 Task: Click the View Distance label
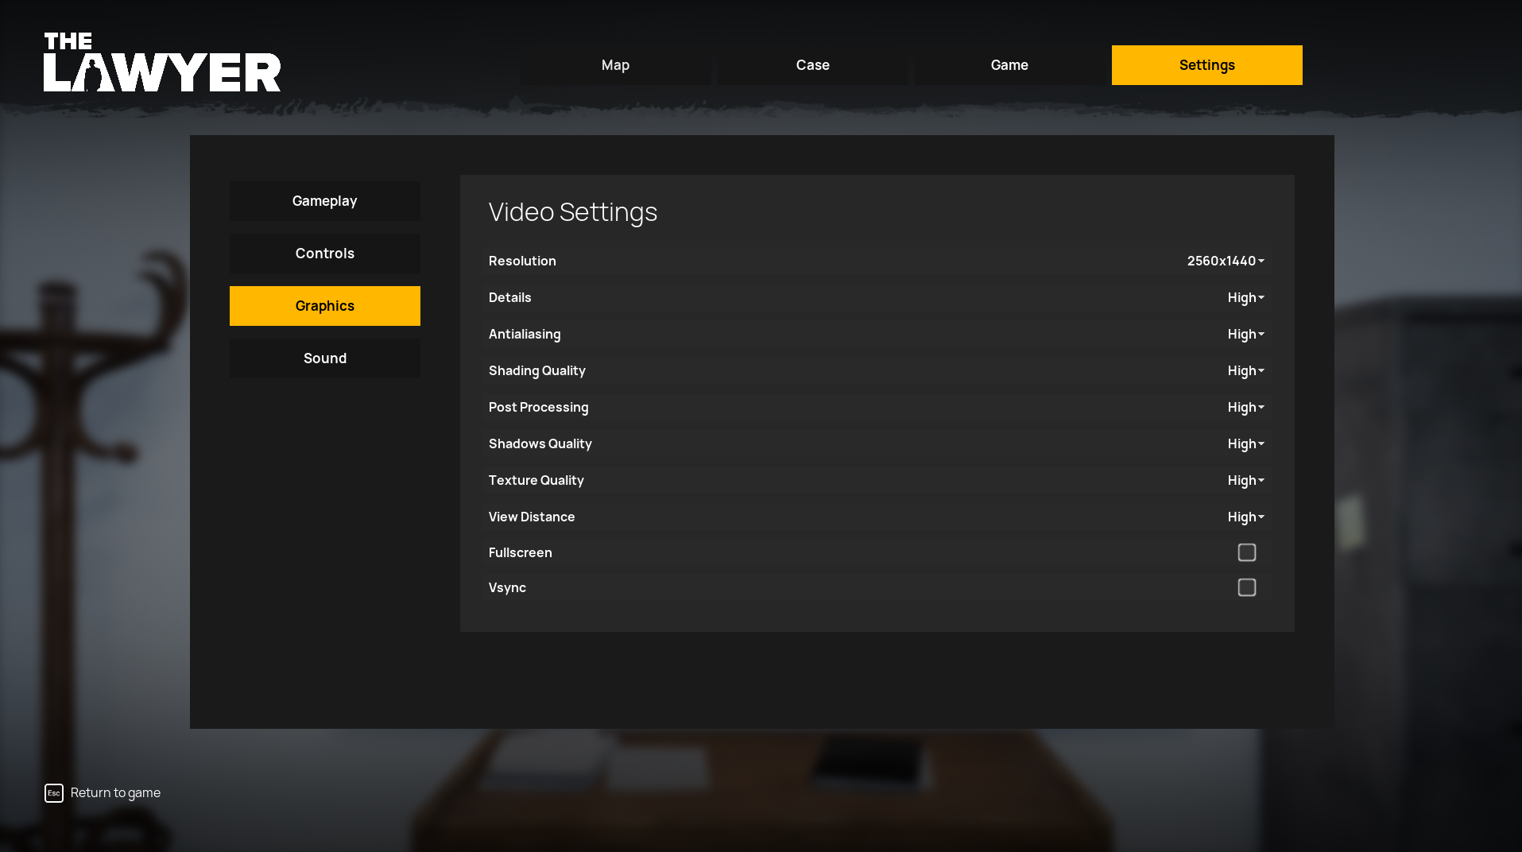[532, 517]
